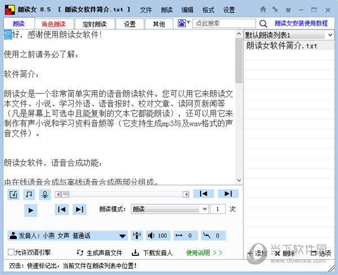Click the magnifier search icon

[263, 24]
